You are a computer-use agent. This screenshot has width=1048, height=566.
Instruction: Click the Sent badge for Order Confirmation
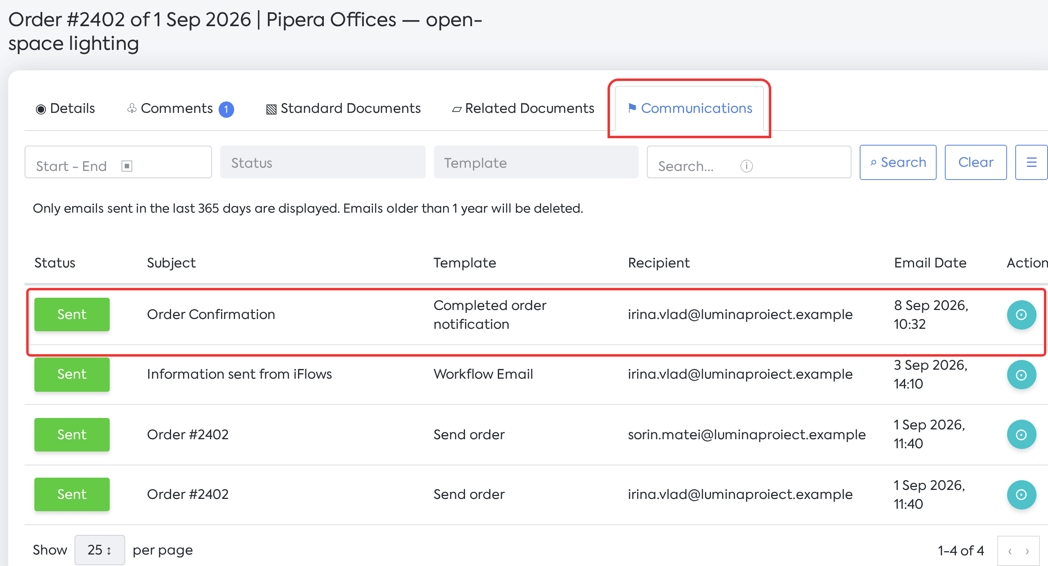point(72,314)
